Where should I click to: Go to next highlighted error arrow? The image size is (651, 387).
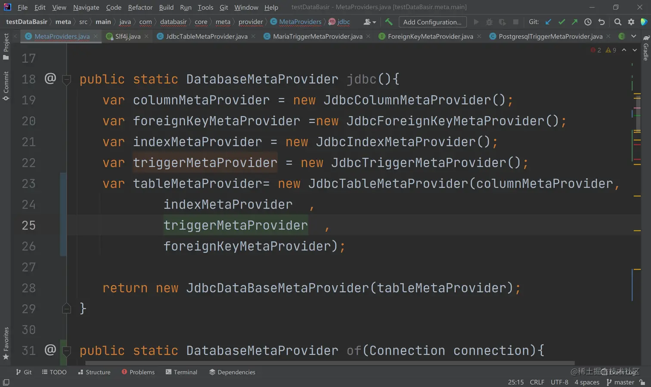[x=635, y=50]
